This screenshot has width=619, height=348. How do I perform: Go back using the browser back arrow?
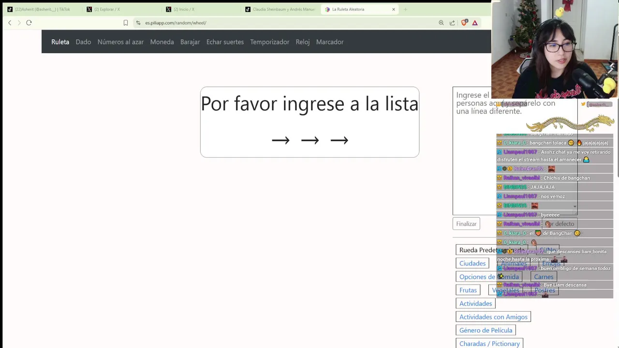click(x=10, y=23)
